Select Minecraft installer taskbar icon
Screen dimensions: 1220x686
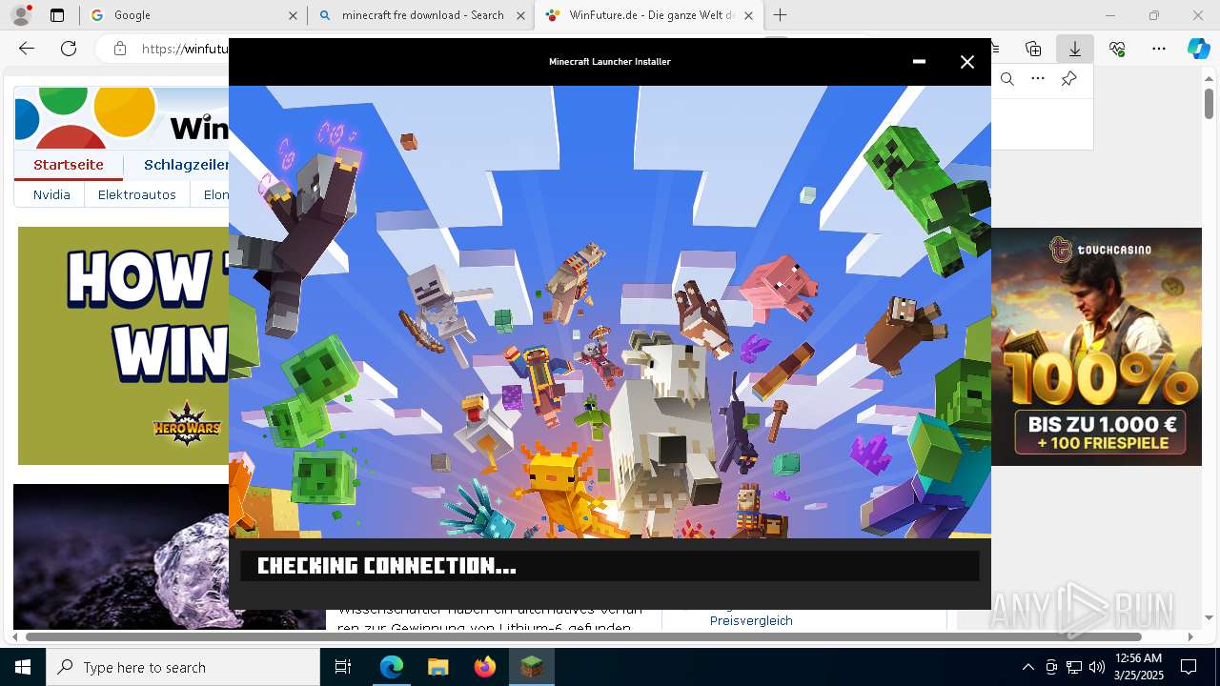531,667
